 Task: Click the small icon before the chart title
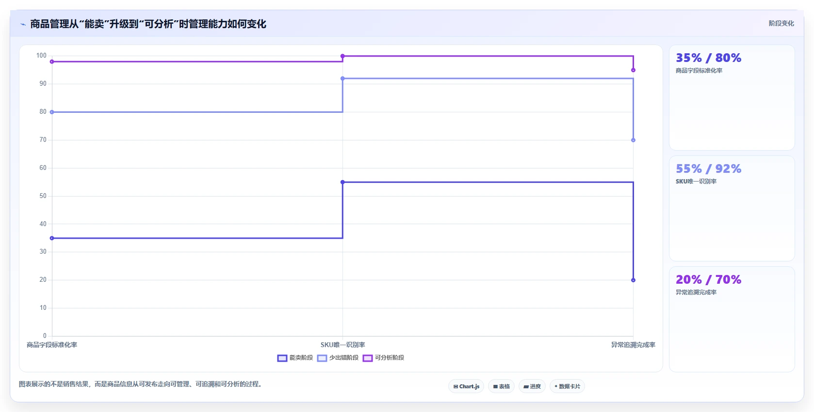23,24
